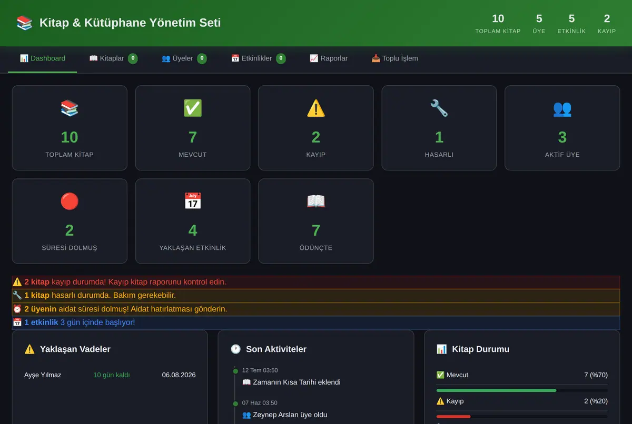
Task: Click activity Zamanın Kısa Tarihi eklendi
Action: (x=291, y=382)
